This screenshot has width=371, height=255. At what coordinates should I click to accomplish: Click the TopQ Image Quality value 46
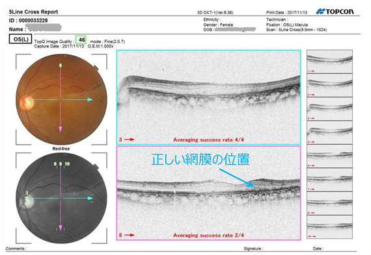pos(81,40)
